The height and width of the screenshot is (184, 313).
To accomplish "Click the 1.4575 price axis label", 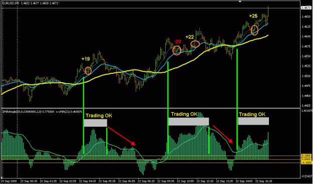I will click(x=306, y=46).
